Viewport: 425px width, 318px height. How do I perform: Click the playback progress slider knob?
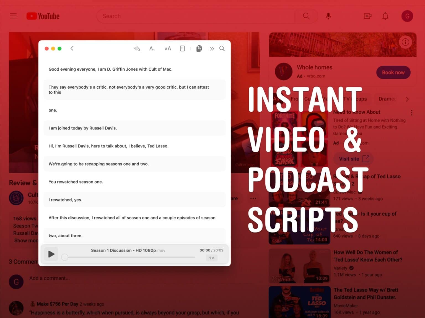[65, 257]
